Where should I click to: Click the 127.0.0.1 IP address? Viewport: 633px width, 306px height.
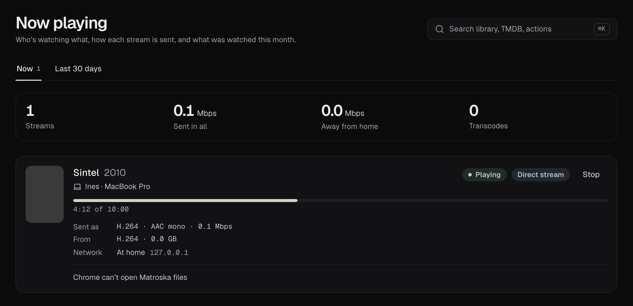(169, 253)
